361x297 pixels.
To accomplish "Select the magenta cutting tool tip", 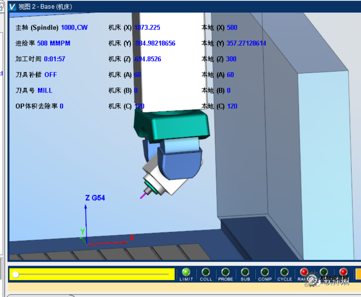I will [x=143, y=196].
